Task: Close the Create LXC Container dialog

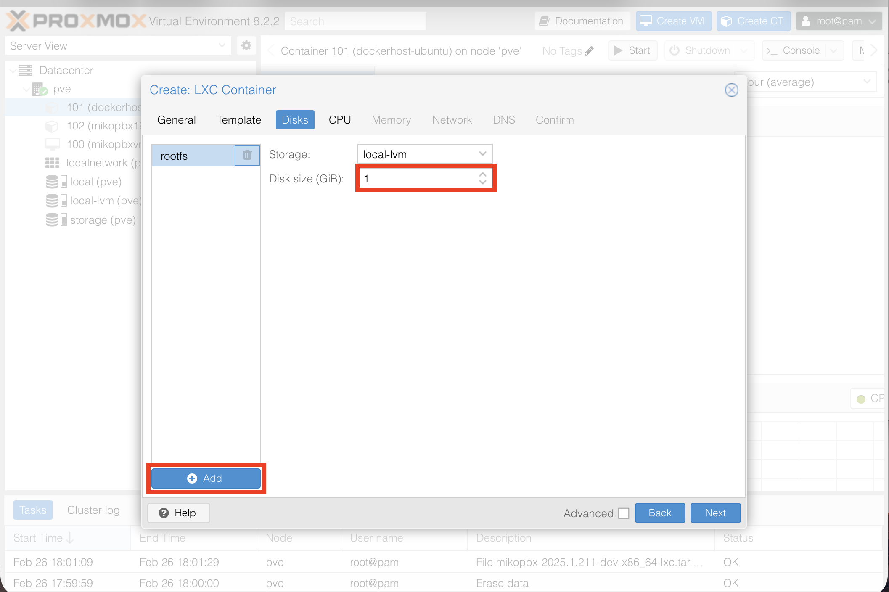Action: 731,90
